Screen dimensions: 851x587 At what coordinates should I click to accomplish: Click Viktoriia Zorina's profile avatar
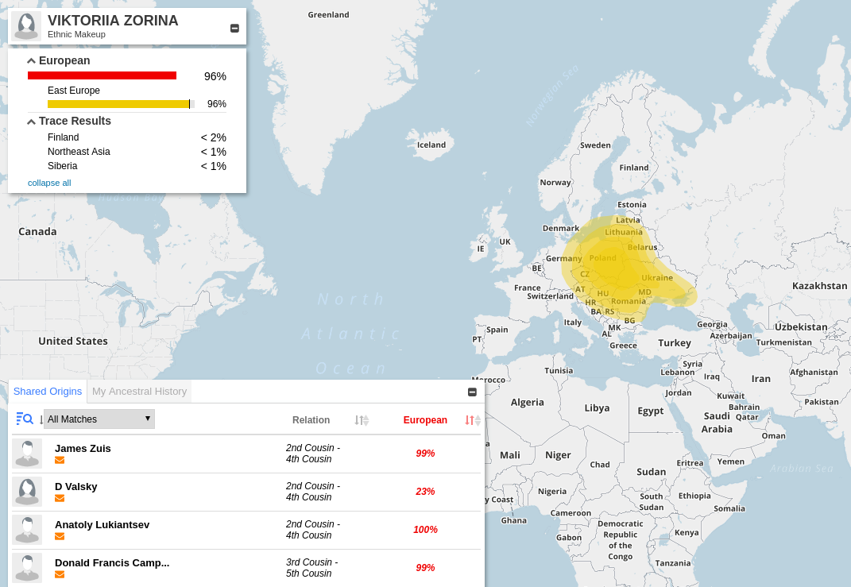tap(26, 25)
